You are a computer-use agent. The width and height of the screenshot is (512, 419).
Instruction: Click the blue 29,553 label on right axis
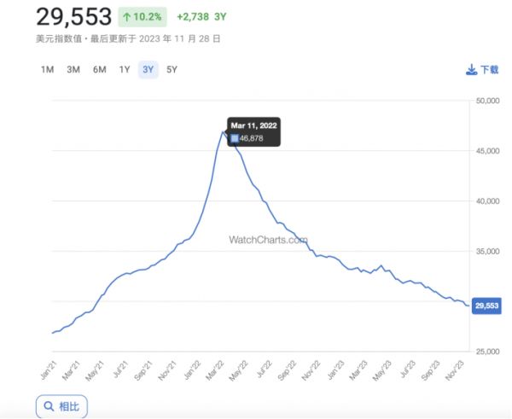point(486,306)
